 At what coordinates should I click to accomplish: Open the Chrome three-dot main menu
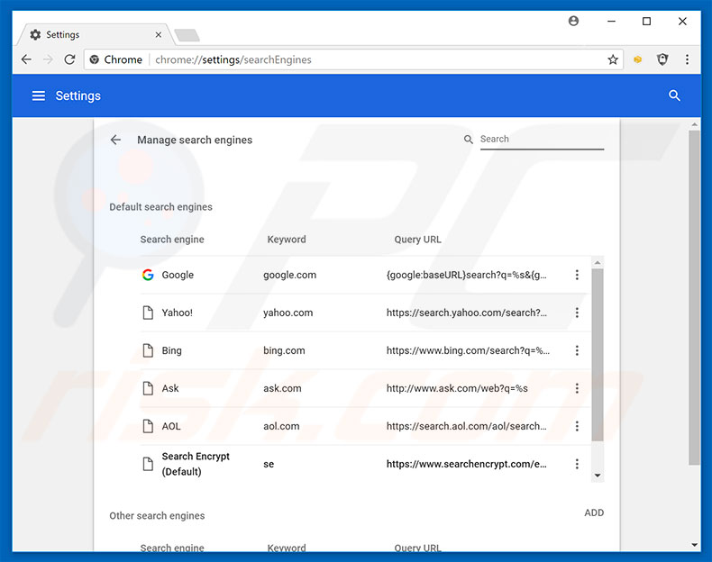(687, 59)
